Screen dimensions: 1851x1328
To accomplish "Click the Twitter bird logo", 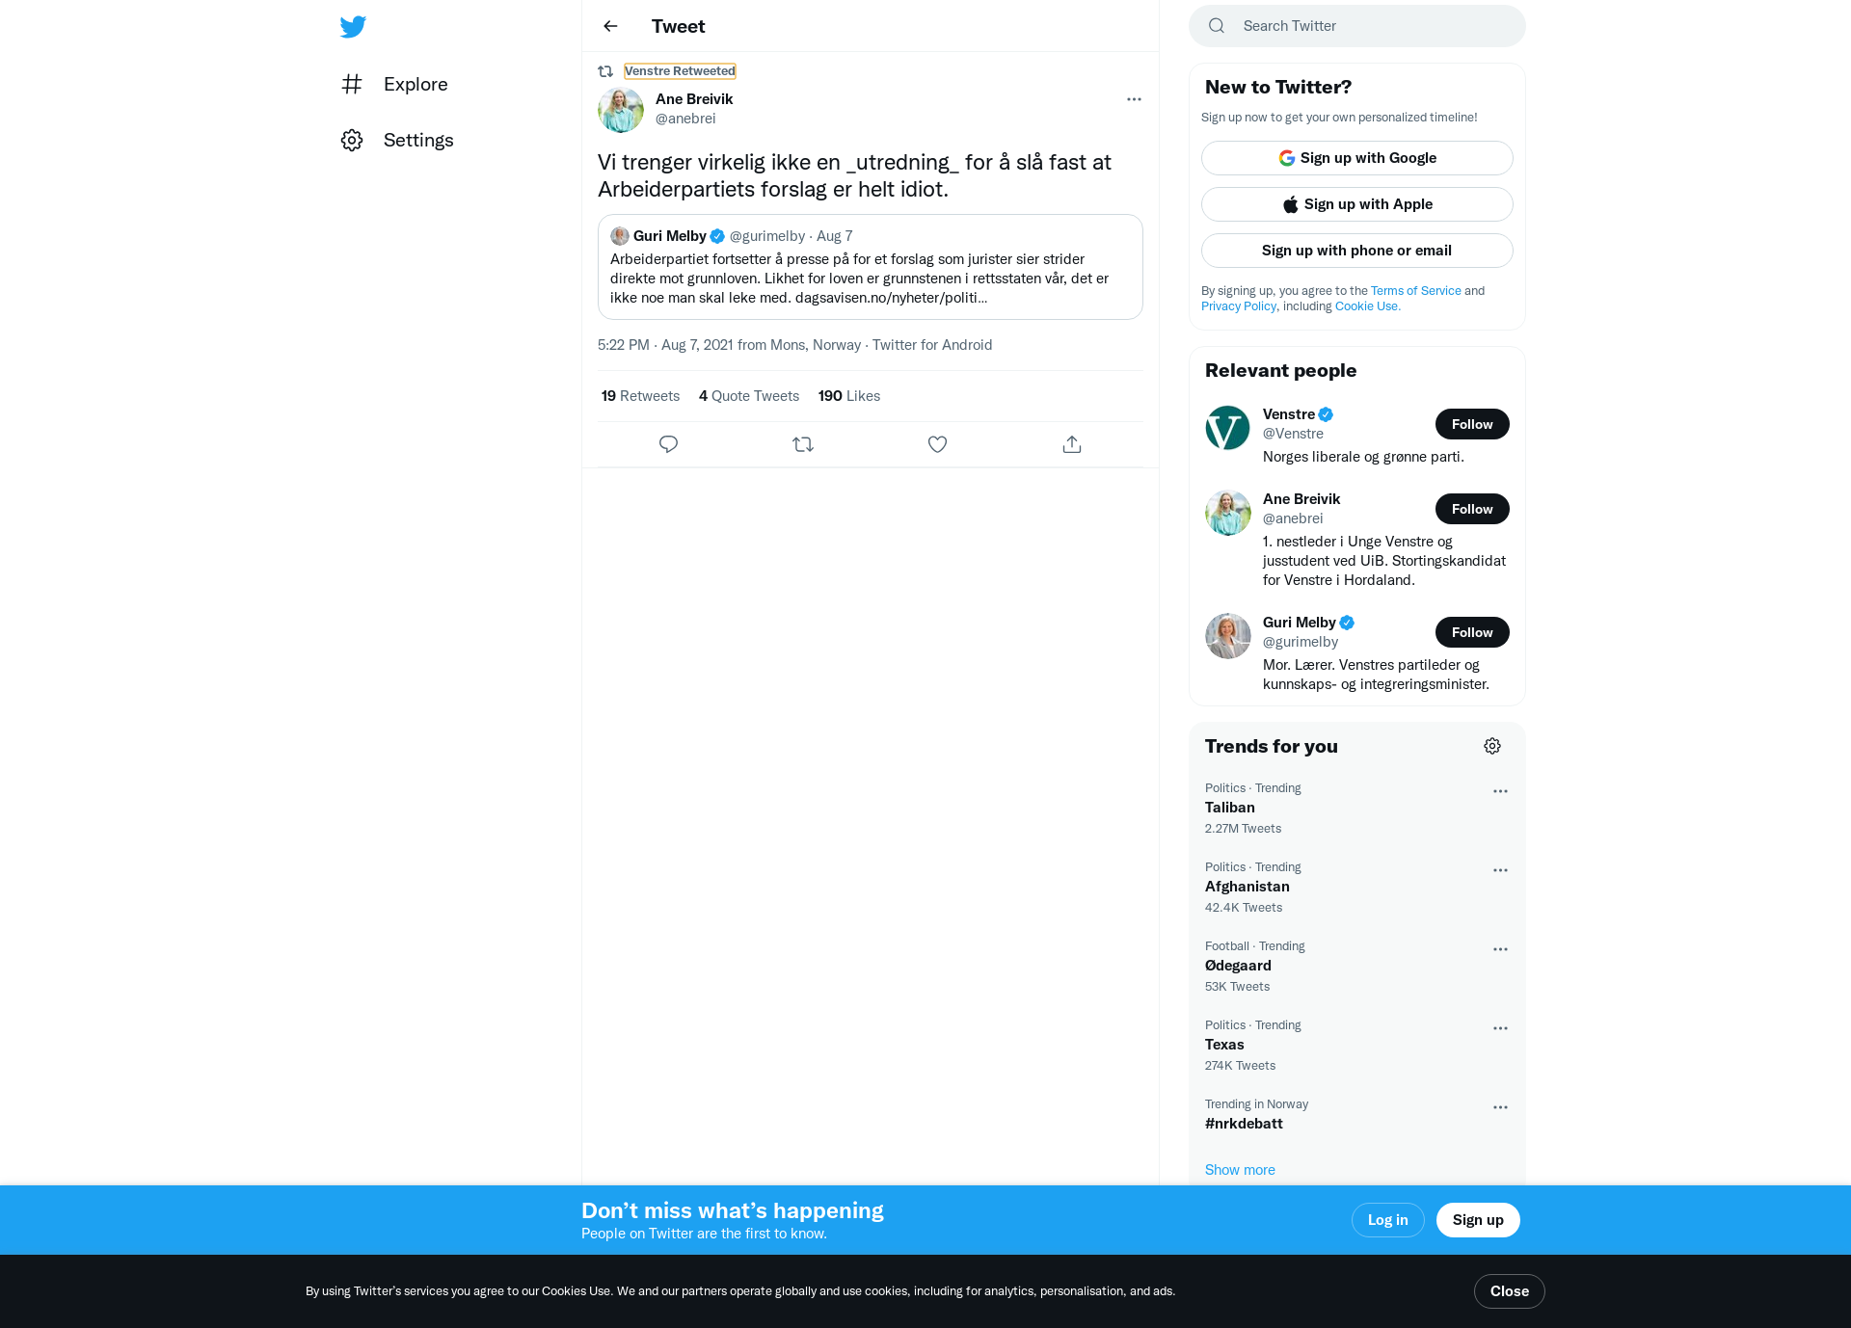I will (353, 26).
